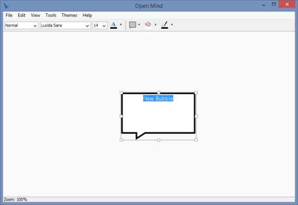Screen dimensions: 298x205
Task: Open the View menu
Action: [x=35, y=15]
